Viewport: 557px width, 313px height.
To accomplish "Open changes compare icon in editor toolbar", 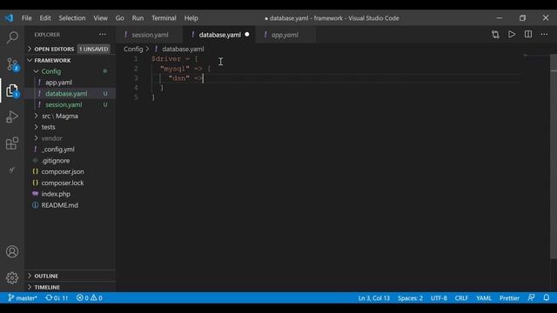I will (x=495, y=35).
